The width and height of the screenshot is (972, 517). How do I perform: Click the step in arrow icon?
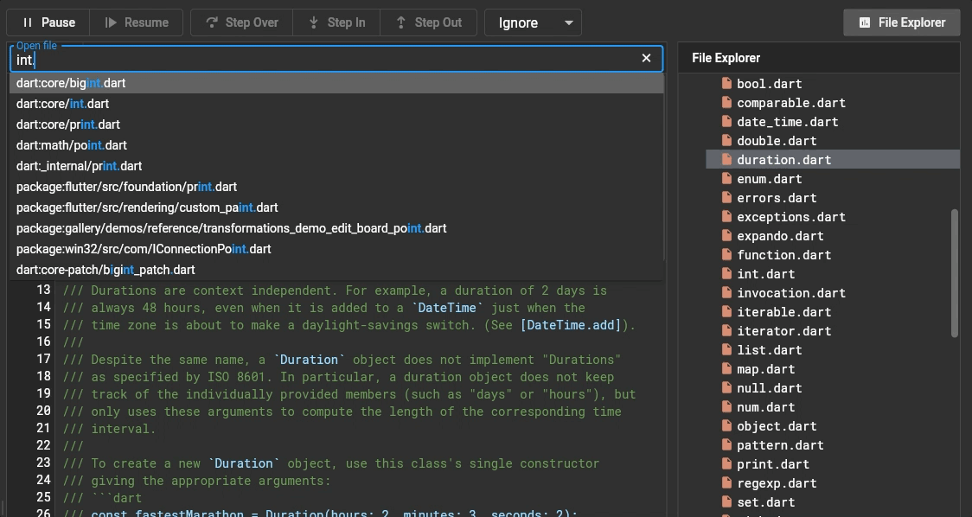(x=314, y=22)
